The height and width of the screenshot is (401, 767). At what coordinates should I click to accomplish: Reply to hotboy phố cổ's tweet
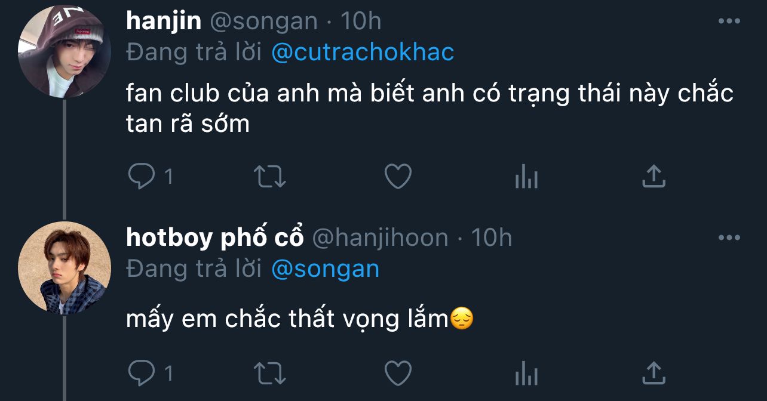(x=142, y=374)
